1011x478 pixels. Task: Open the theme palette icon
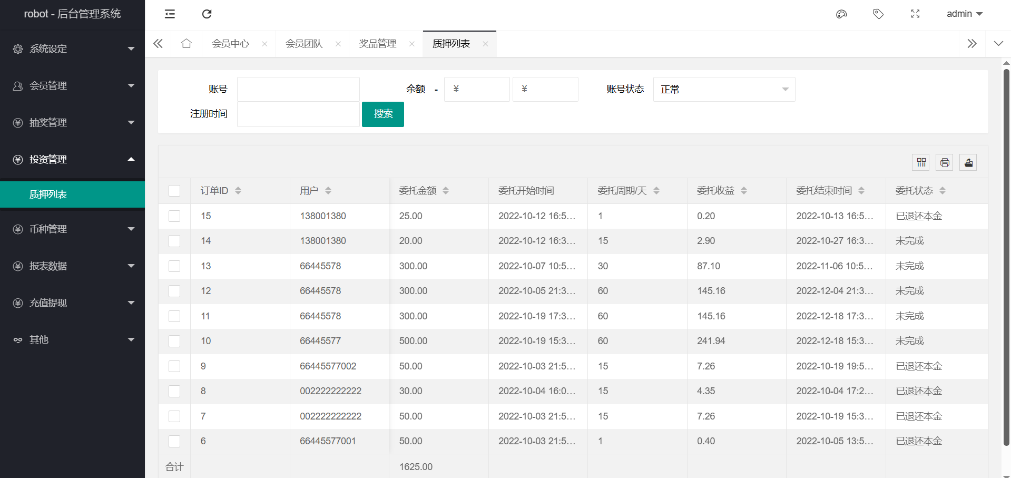pyautogui.click(x=841, y=14)
